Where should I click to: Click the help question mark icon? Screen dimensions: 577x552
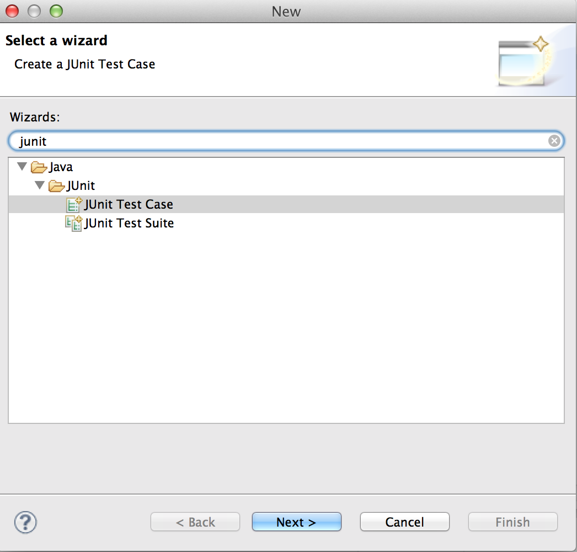(x=25, y=522)
